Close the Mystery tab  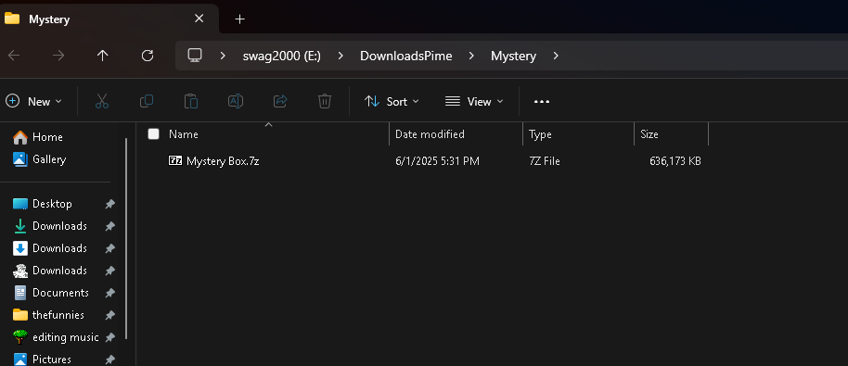tap(199, 19)
